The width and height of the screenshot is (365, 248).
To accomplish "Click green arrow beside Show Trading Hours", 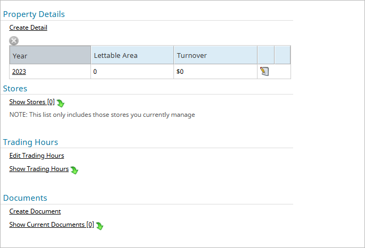I will pos(74,170).
